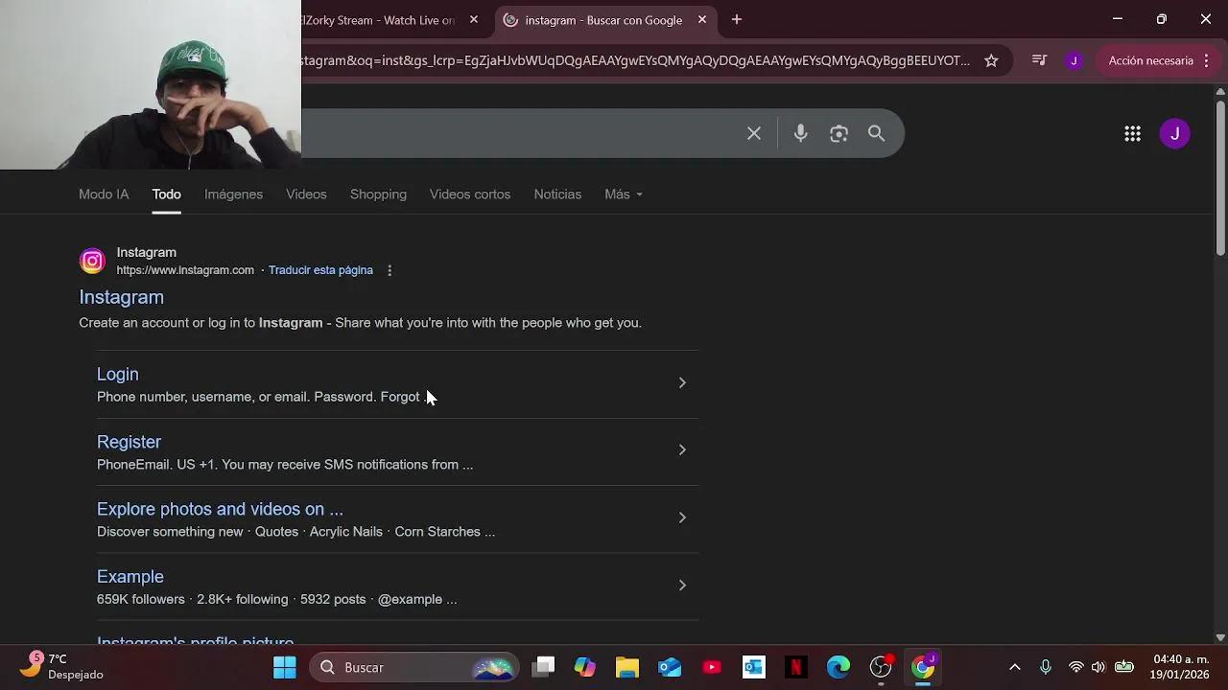
Task: Open the new Outlook app in the taskbar
Action: pos(670,667)
